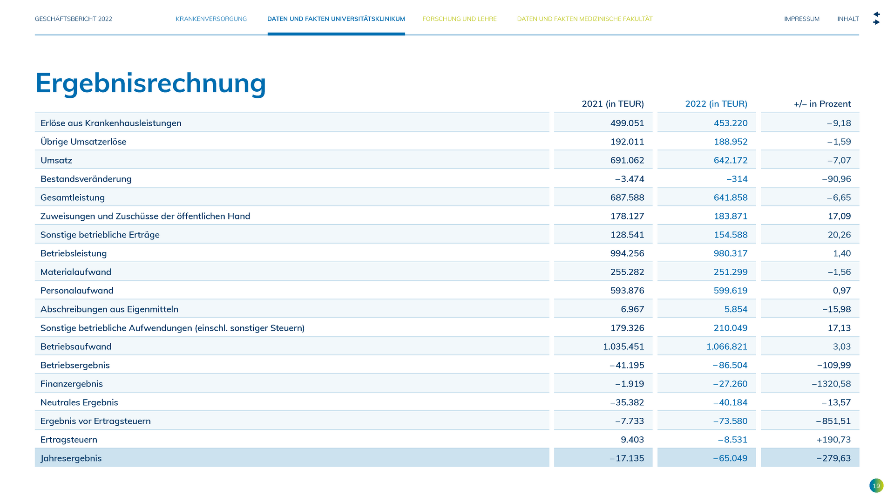
Task: Select Daten und Fakten Universitätsklinikum tab
Action: 336,19
